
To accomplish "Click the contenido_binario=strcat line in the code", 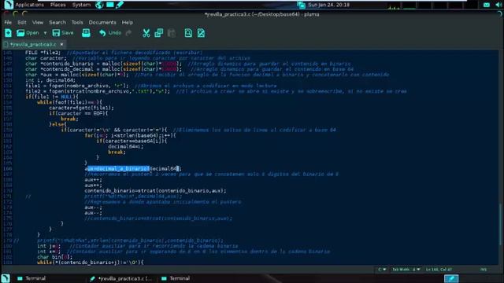I will click(x=155, y=190).
